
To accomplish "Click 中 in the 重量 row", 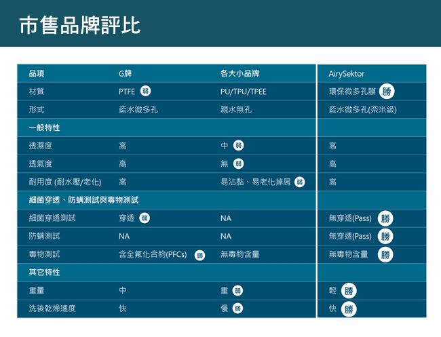I will [x=123, y=290].
